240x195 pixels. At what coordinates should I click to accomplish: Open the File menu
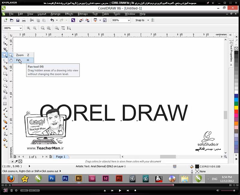pos(11,14)
